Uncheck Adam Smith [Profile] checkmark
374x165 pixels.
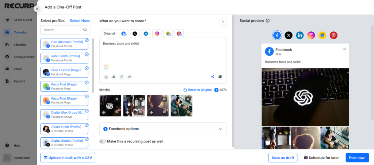[x=87, y=125]
